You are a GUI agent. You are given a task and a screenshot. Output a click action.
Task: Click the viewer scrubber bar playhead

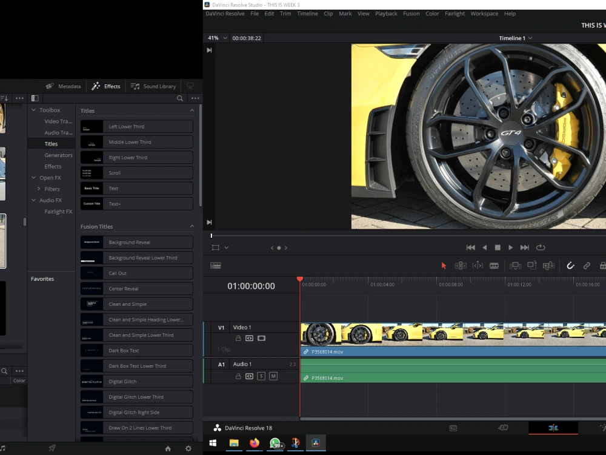211,235
